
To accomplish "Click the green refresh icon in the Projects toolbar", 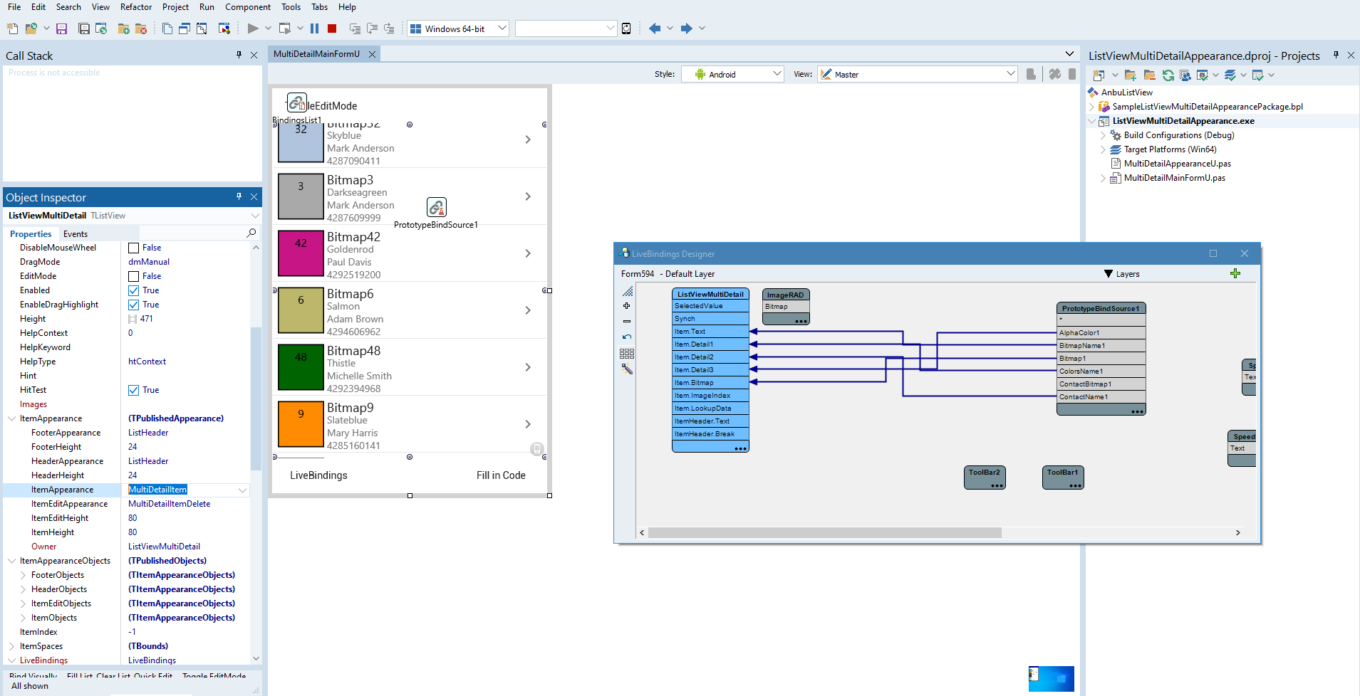I will click(x=1168, y=75).
